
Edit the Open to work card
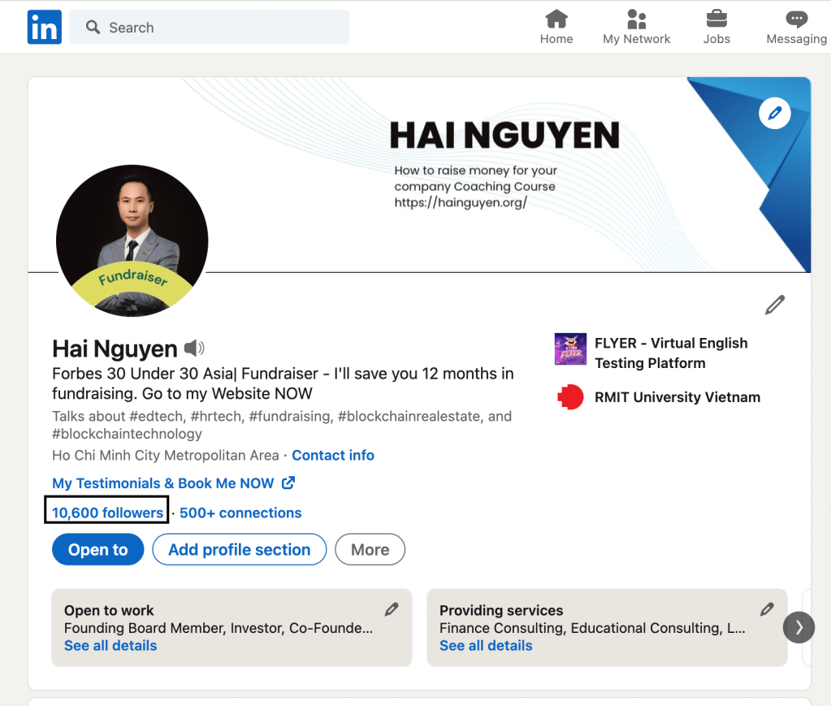392,609
